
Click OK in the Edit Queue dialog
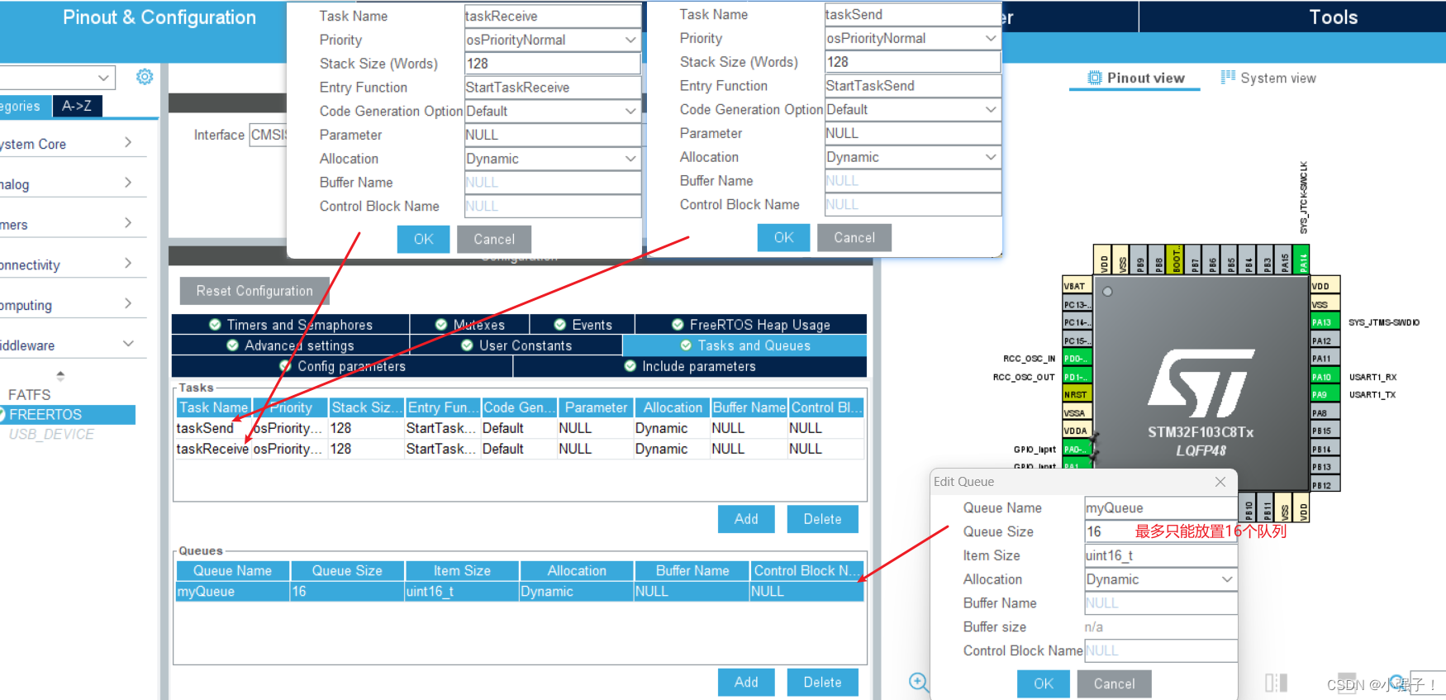point(1044,683)
